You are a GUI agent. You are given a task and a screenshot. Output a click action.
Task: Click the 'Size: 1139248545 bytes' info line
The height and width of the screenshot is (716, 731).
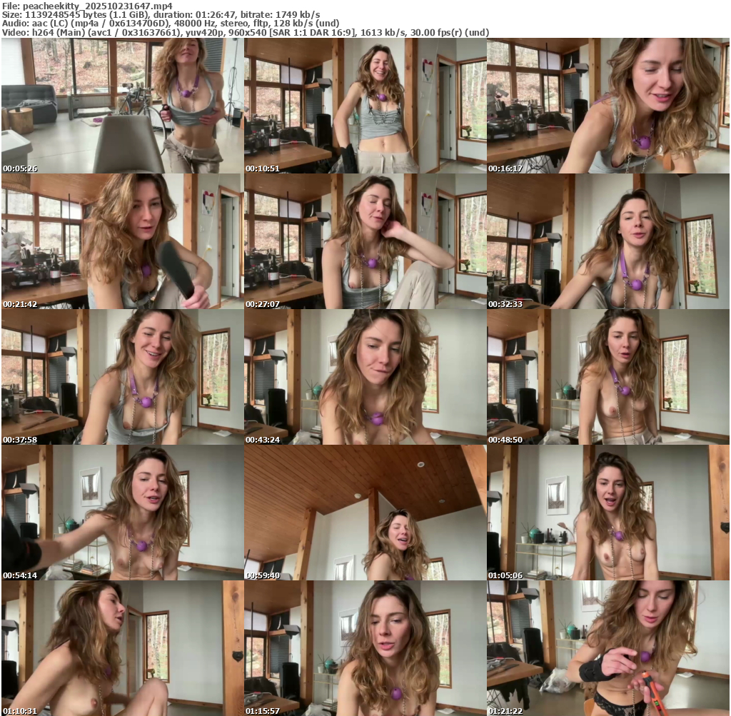pos(161,14)
